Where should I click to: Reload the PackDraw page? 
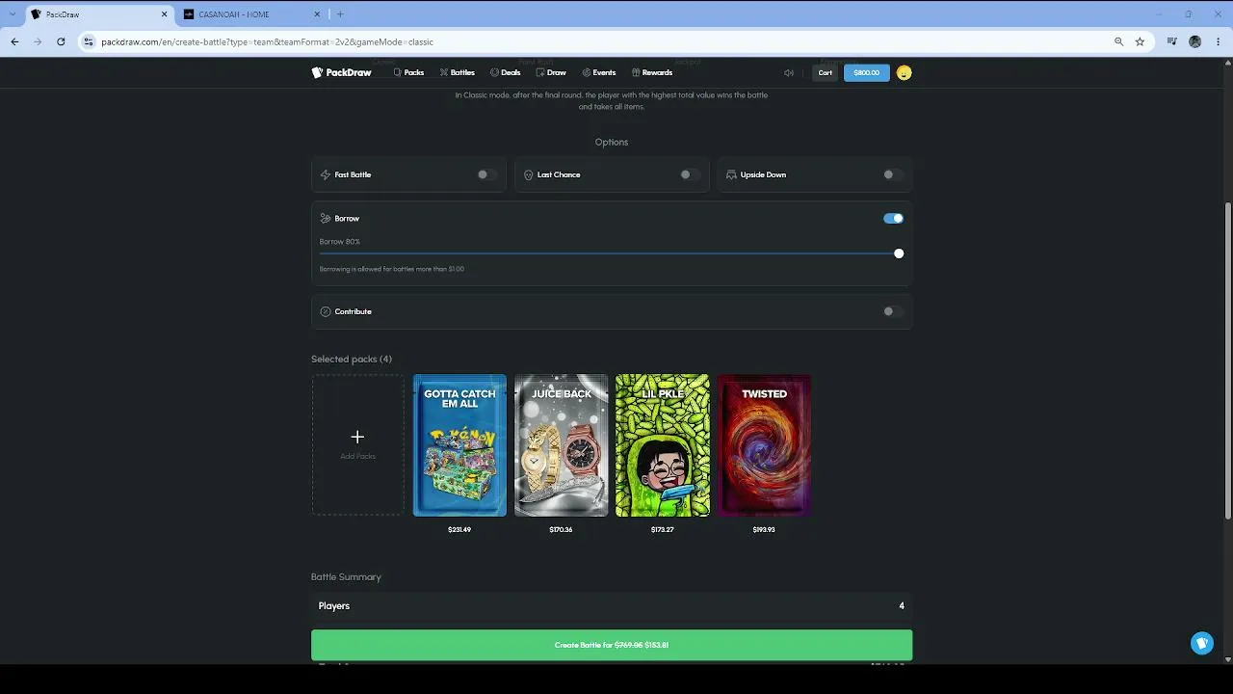61,41
